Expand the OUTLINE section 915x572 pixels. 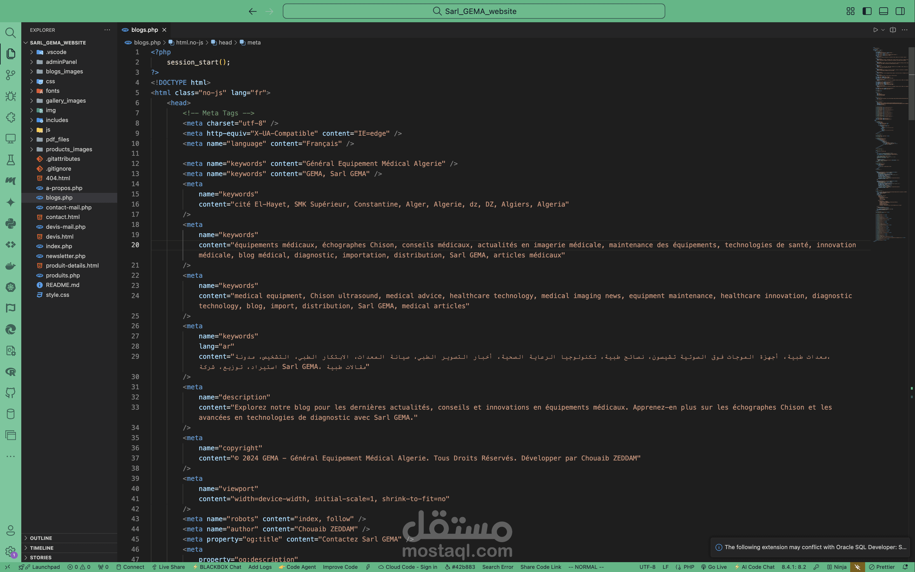69,538
